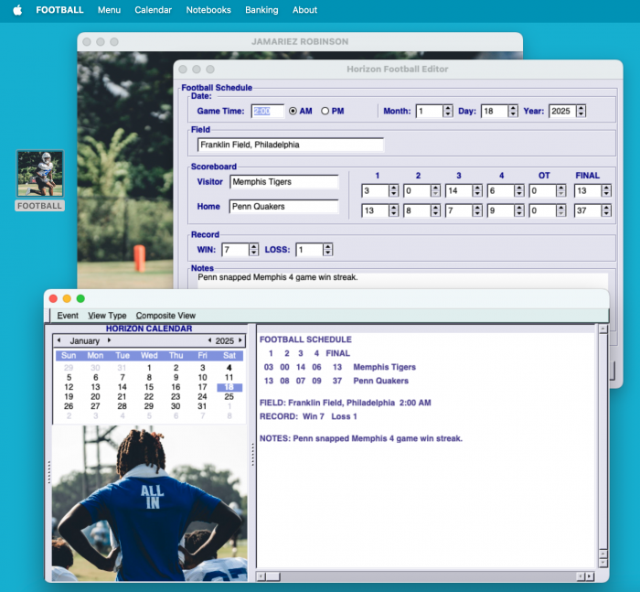Open the FOOTBALL desktop icon
Image resolution: width=640 pixels, height=592 pixels.
click(40, 174)
